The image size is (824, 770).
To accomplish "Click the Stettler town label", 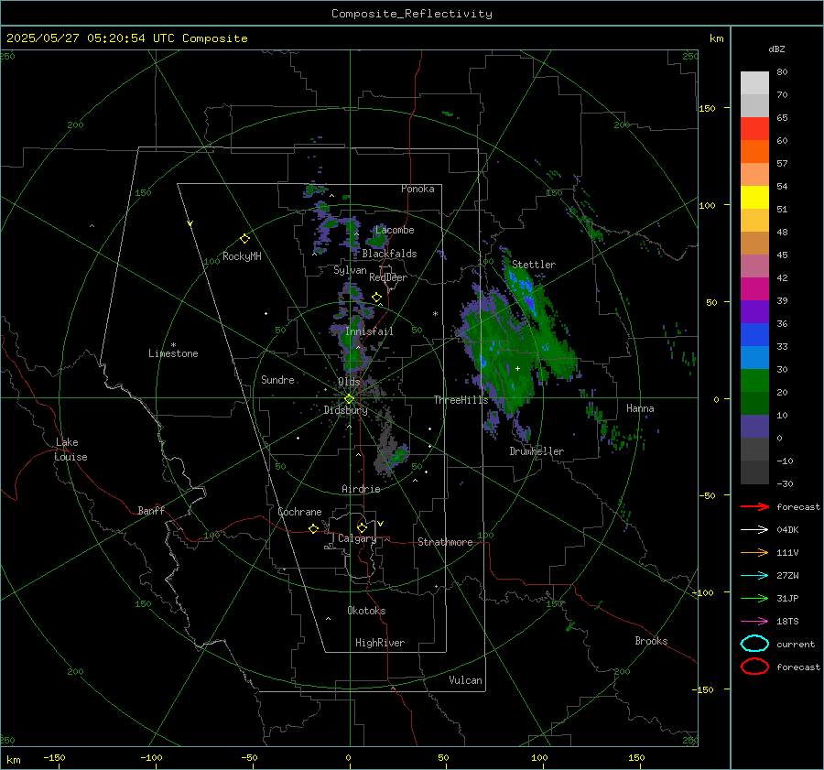I will point(534,265).
